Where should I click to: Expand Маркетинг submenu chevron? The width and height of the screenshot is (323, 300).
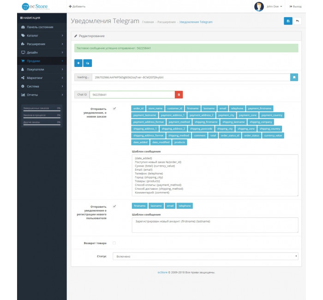[x=62, y=78]
